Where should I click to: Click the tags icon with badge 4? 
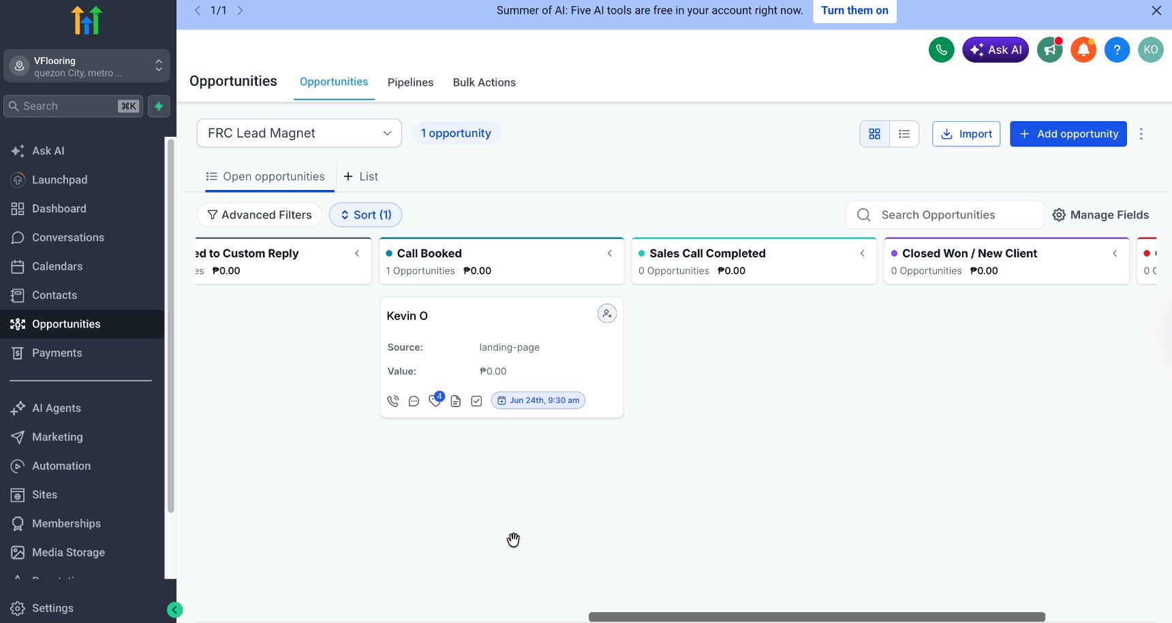pyautogui.click(x=435, y=400)
